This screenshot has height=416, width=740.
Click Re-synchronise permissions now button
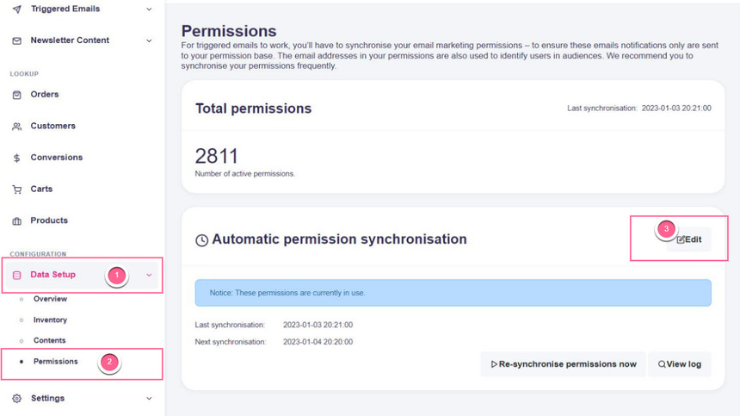(563, 364)
